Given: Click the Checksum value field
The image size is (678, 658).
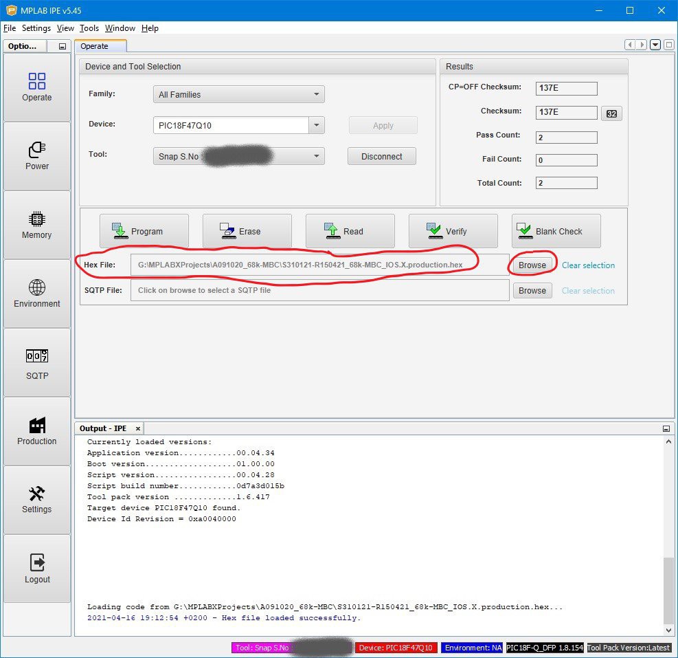Looking at the screenshot, I should tap(567, 113).
